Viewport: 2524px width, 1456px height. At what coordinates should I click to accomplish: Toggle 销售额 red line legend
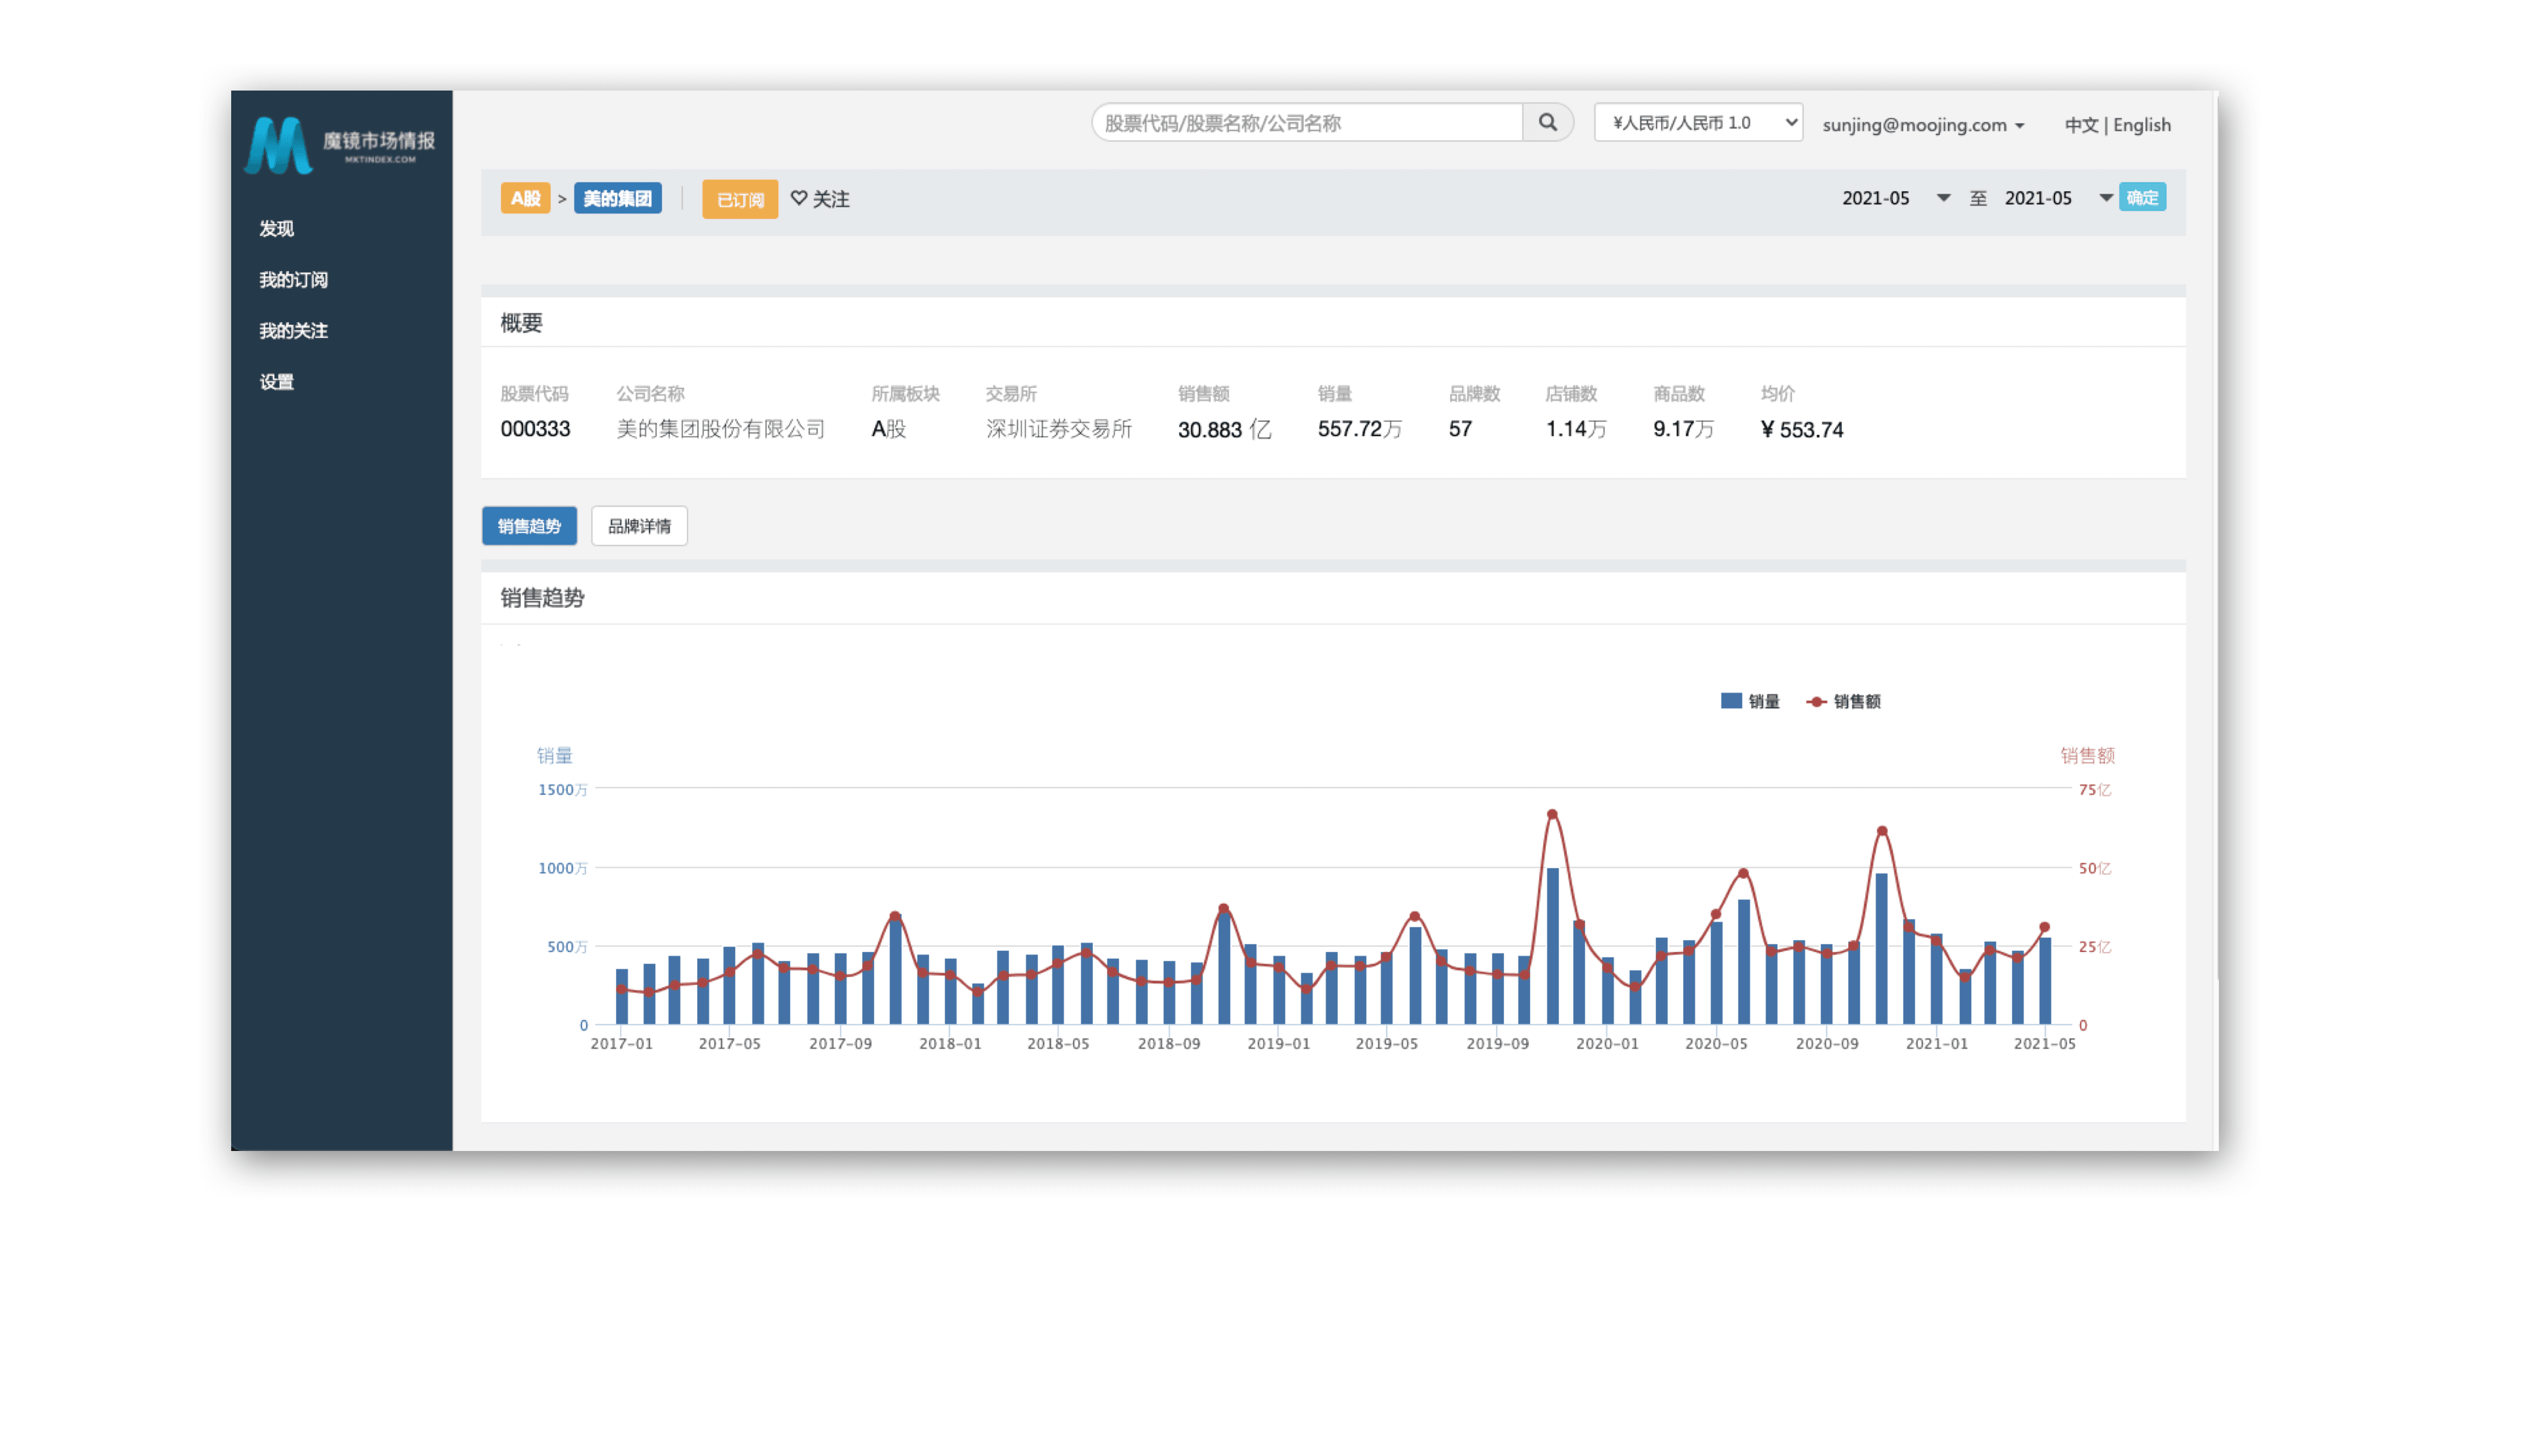click(x=1844, y=701)
